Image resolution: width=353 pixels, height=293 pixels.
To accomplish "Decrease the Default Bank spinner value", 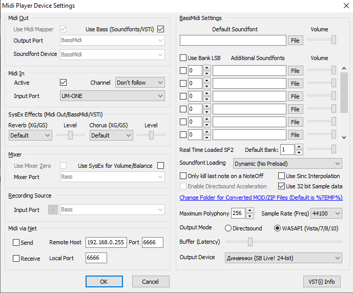I will pos(299,152).
